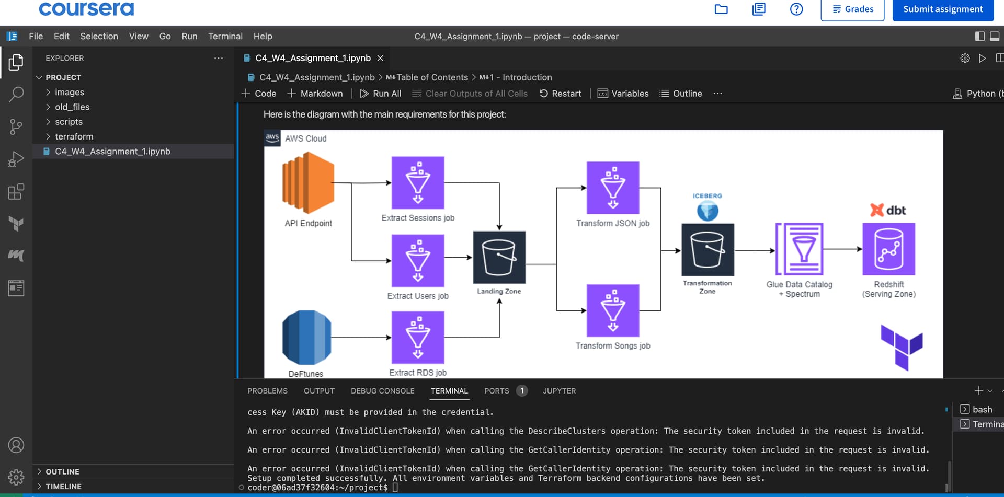Switch to the JUPYTER panel tab
This screenshot has width=1004, height=497.
pos(559,391)
